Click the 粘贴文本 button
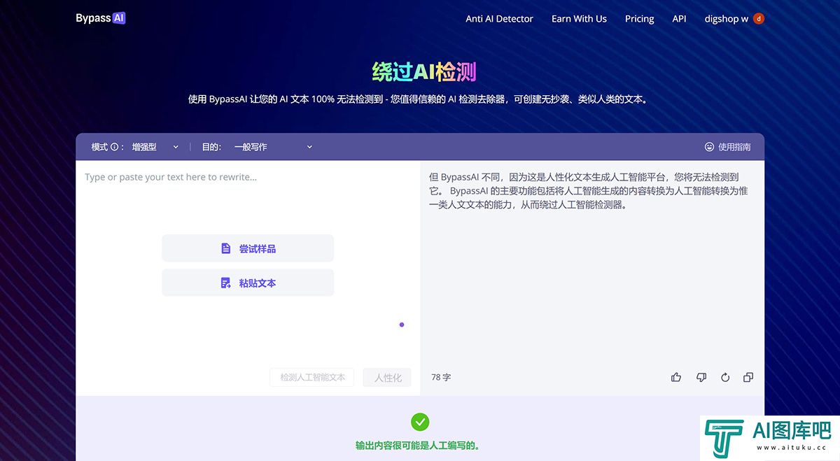The image size is (840, 461). [248, 283]
